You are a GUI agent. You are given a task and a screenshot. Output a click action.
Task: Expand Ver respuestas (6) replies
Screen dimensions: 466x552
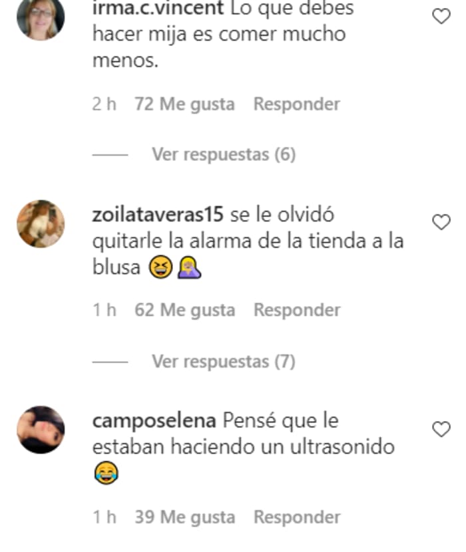(224, 154)
